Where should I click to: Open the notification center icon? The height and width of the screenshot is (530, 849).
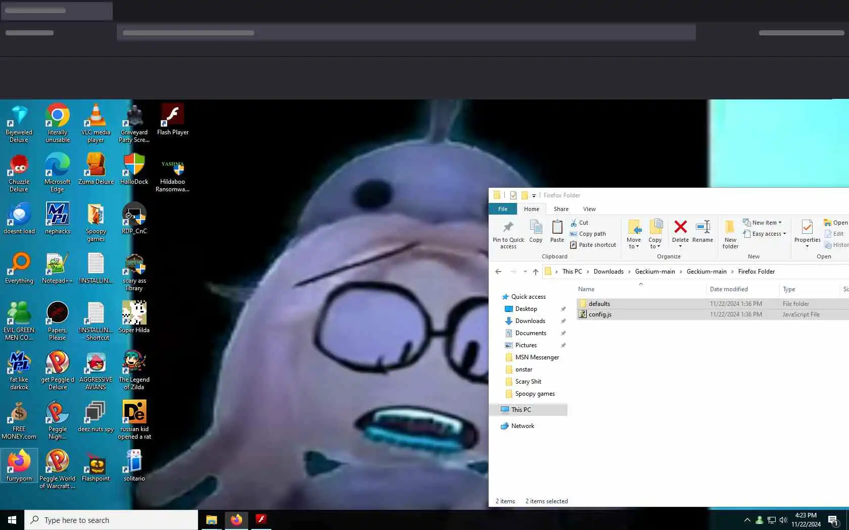(833, 520)
